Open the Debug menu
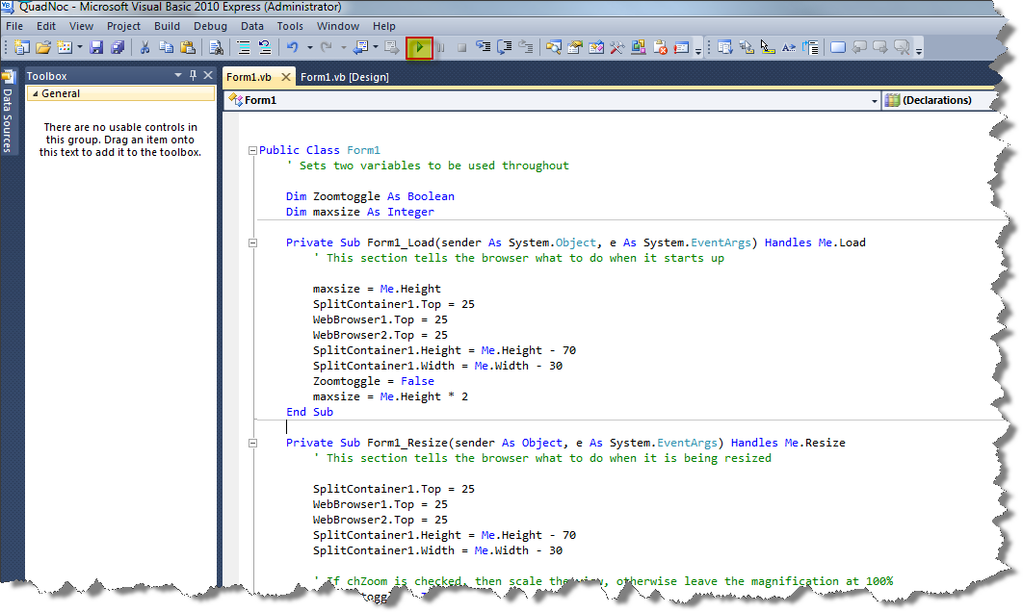1023x612 pixels. pos(210,26)
